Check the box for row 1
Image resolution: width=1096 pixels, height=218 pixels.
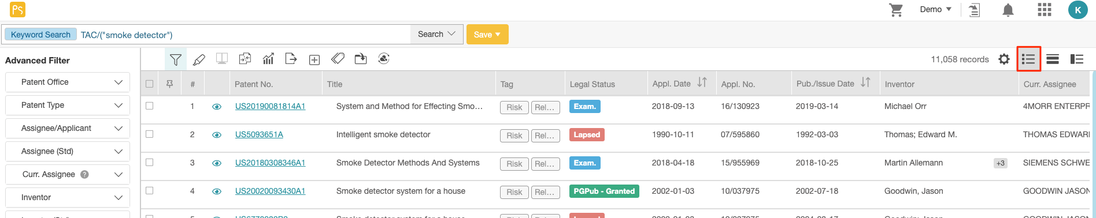click(x=150, y=106)
